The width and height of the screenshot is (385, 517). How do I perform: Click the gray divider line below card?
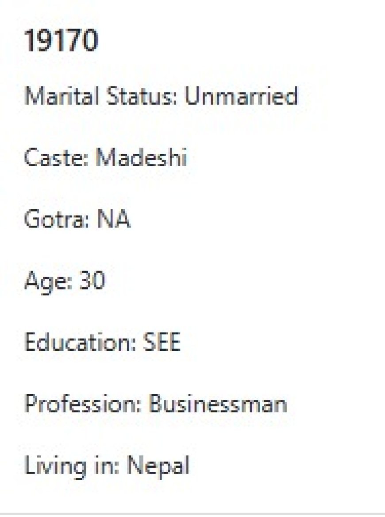[192, 514]
